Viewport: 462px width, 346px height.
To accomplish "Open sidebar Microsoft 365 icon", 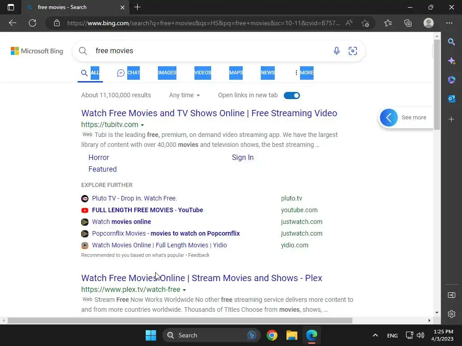I will [x=451, y=80].
